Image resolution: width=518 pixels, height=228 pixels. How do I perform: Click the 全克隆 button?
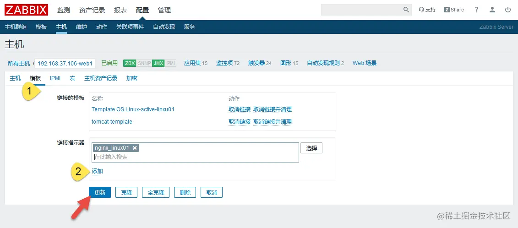(x=156, y=192)
